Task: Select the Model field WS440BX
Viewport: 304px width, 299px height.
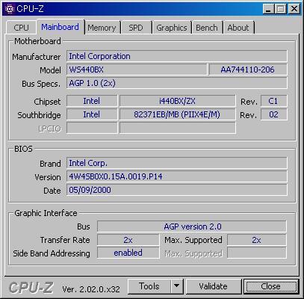Action: 137,70
